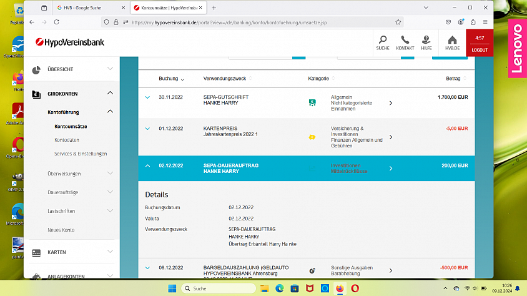
Task: Open Kontodaten in sidebar
Action: pos(67,140)
